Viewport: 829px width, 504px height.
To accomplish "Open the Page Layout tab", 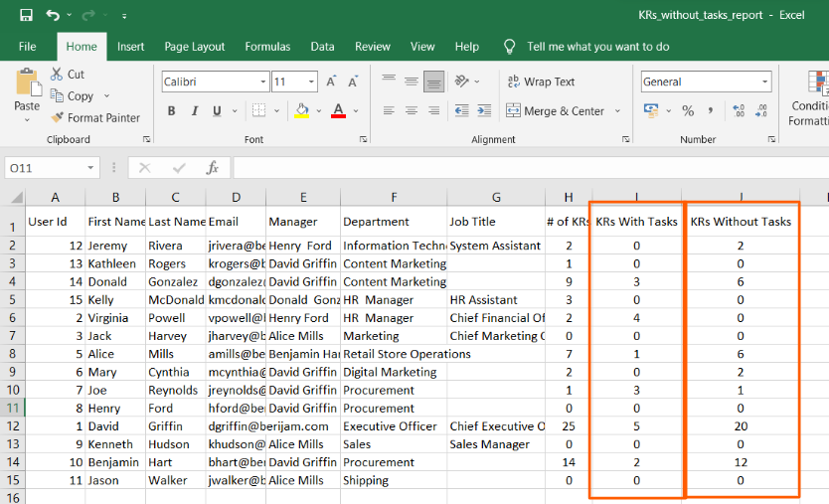I will tap(195, 47).
